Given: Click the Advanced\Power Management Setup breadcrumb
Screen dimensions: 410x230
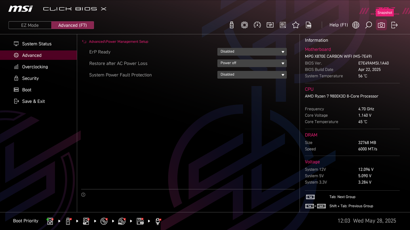Looking at the screenshot, I should coord(119,42).
